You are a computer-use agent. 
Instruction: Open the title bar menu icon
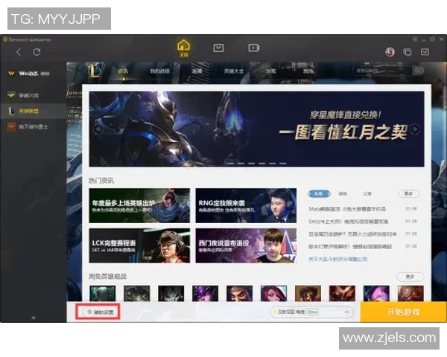pyautogui.click(x=415, y=39)
